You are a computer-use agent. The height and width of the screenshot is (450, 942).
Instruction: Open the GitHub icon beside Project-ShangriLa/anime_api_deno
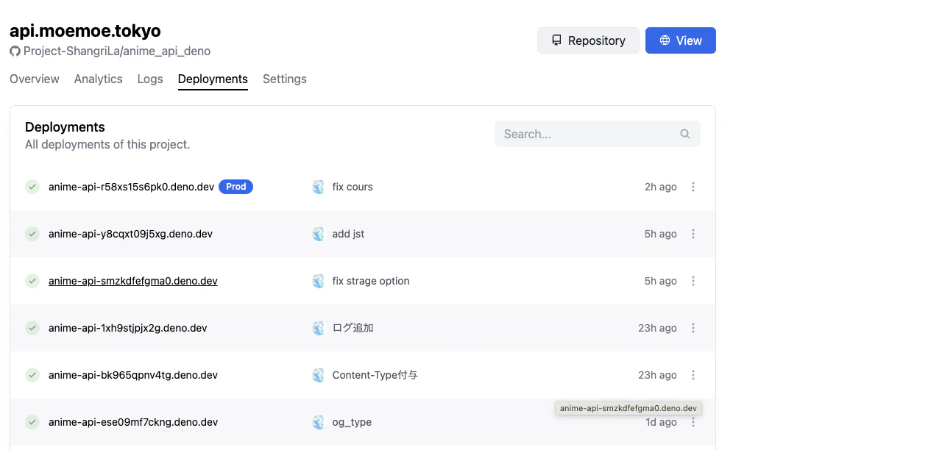(x=15, y=51)
